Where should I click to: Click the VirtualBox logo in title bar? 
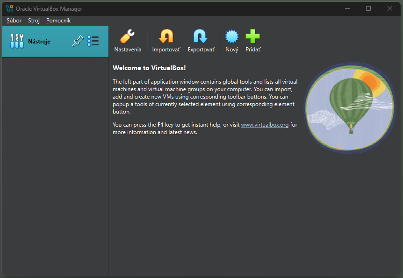[x=9, y=8]
